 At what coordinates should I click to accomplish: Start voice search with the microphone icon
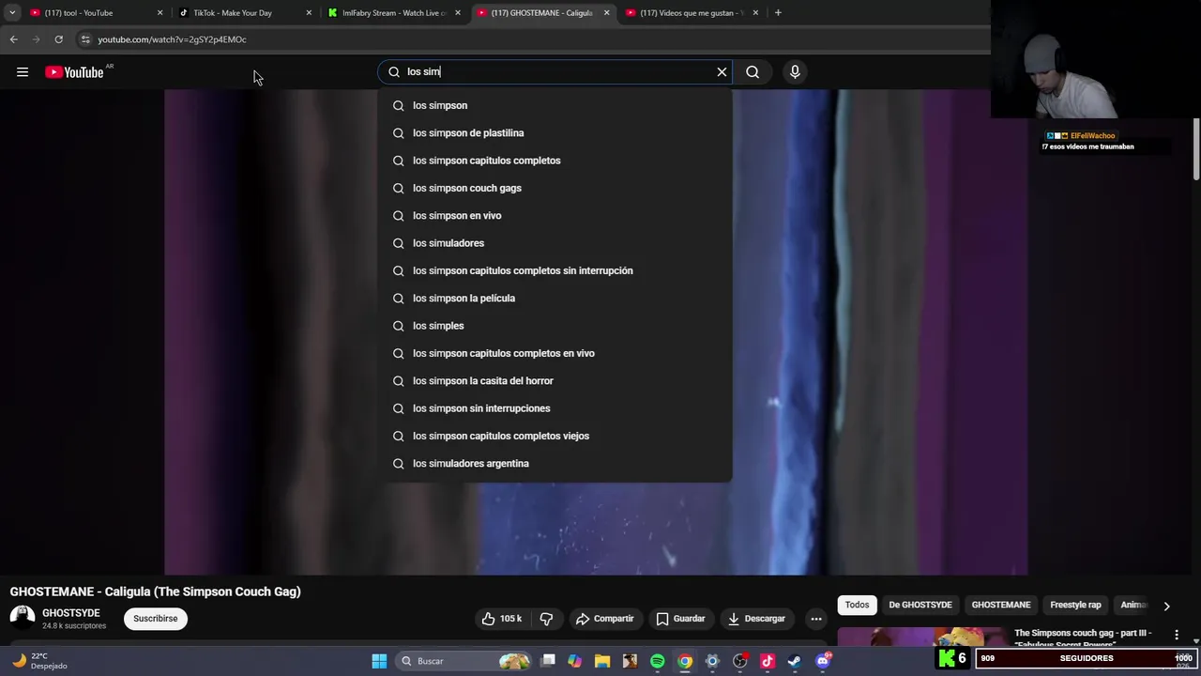coord(795,71)
